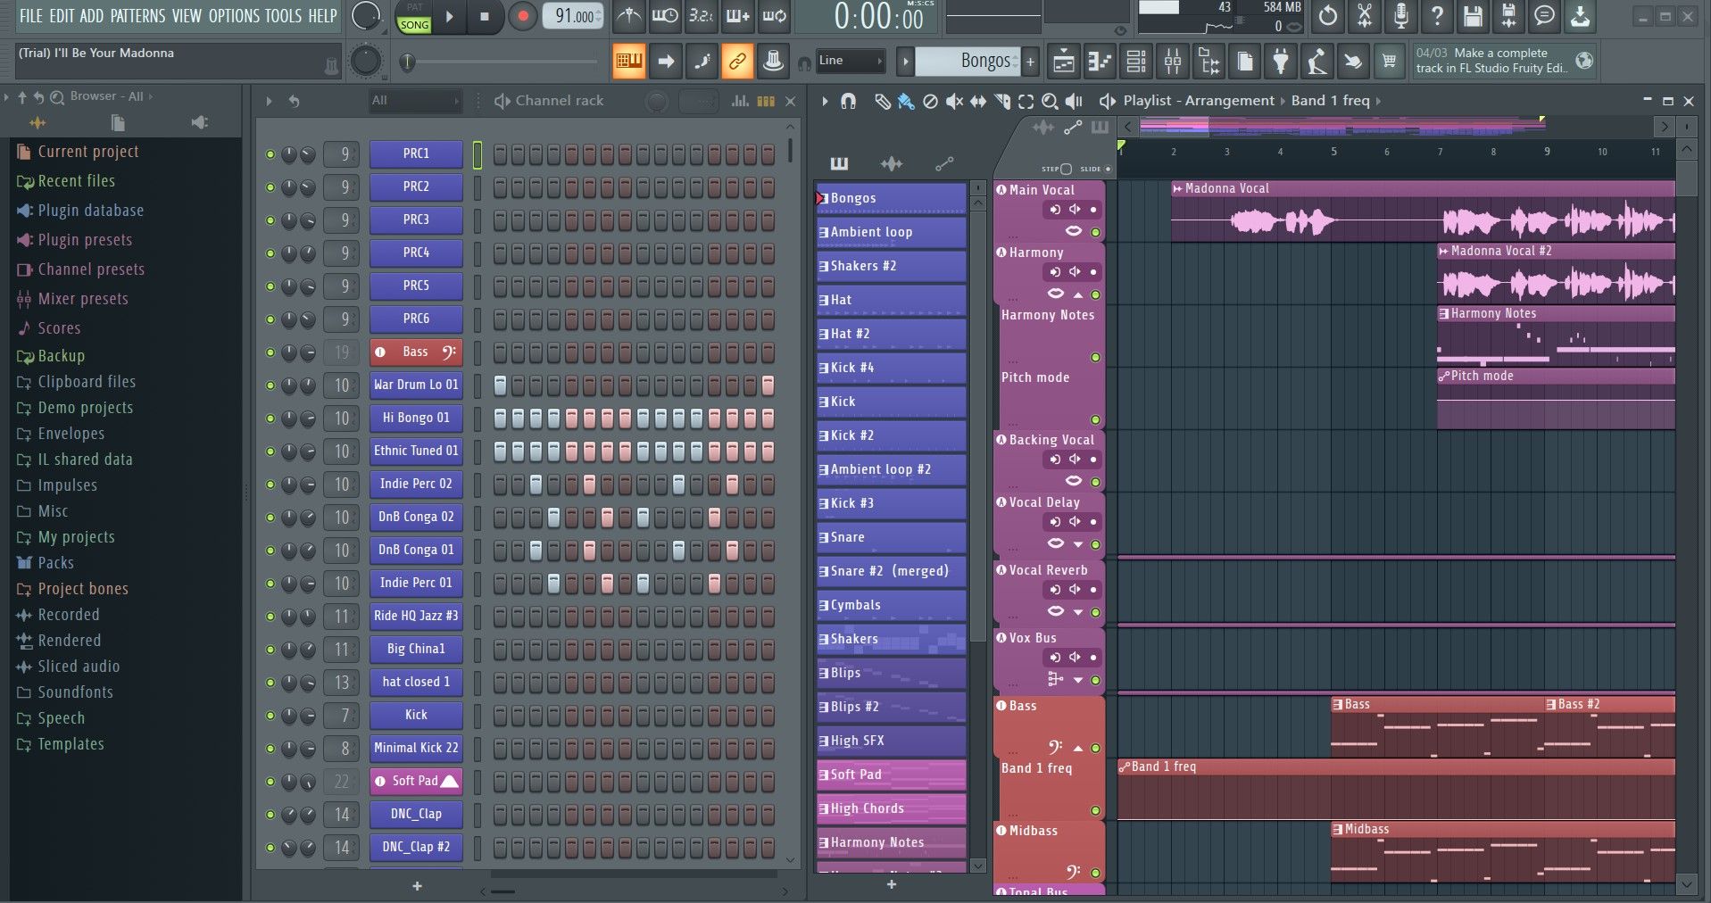The height and width of the screenshot is (903, 1711).
Task: Select the Paint brush tool in Playlist
Action: (906, 102)
